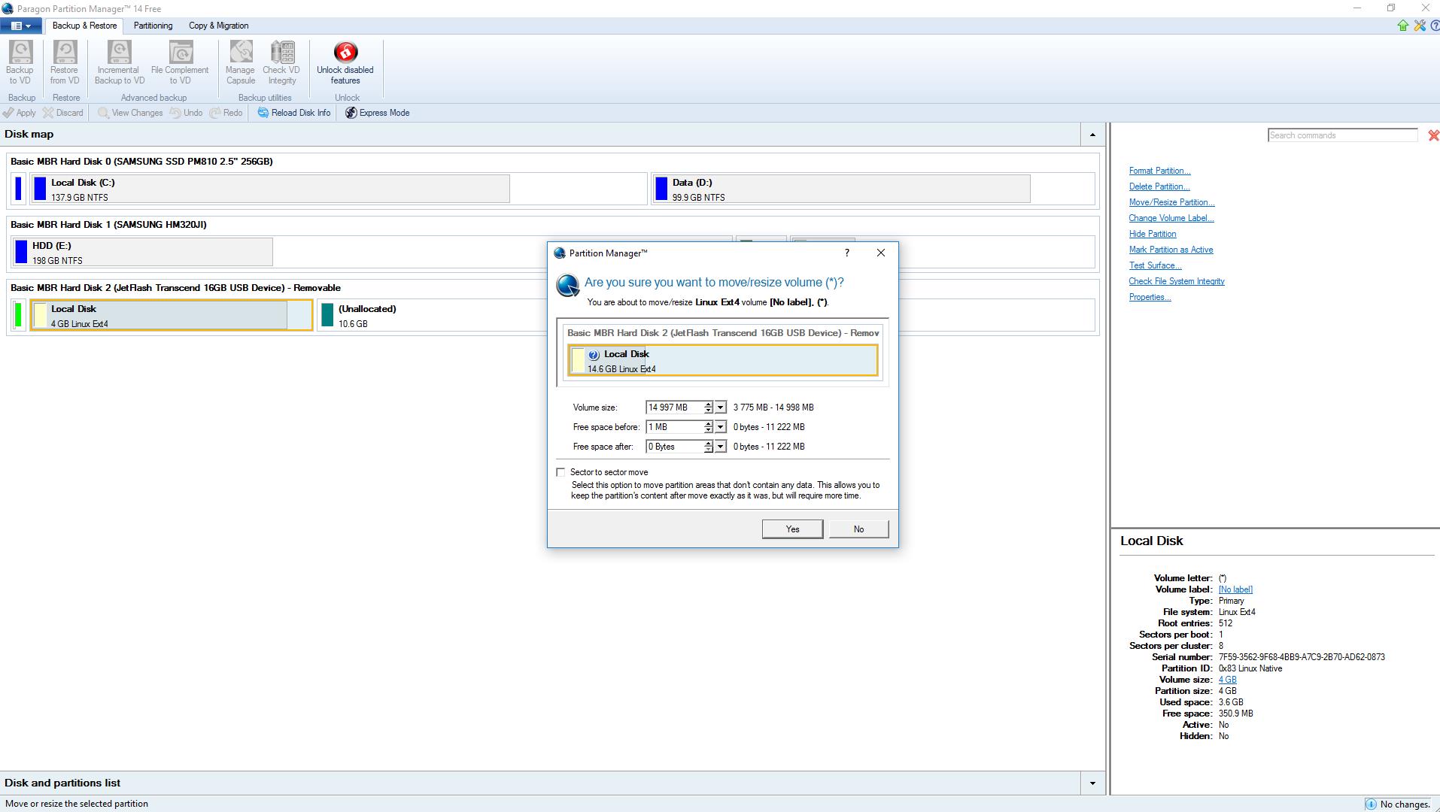Close the Partition Manager dialog

[881, 253]
